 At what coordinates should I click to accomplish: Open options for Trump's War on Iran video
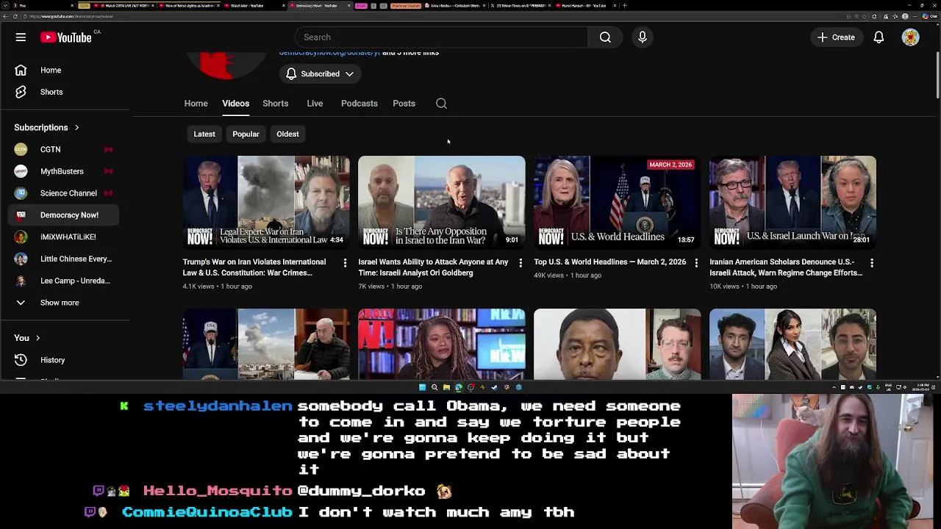coord(345,262)
